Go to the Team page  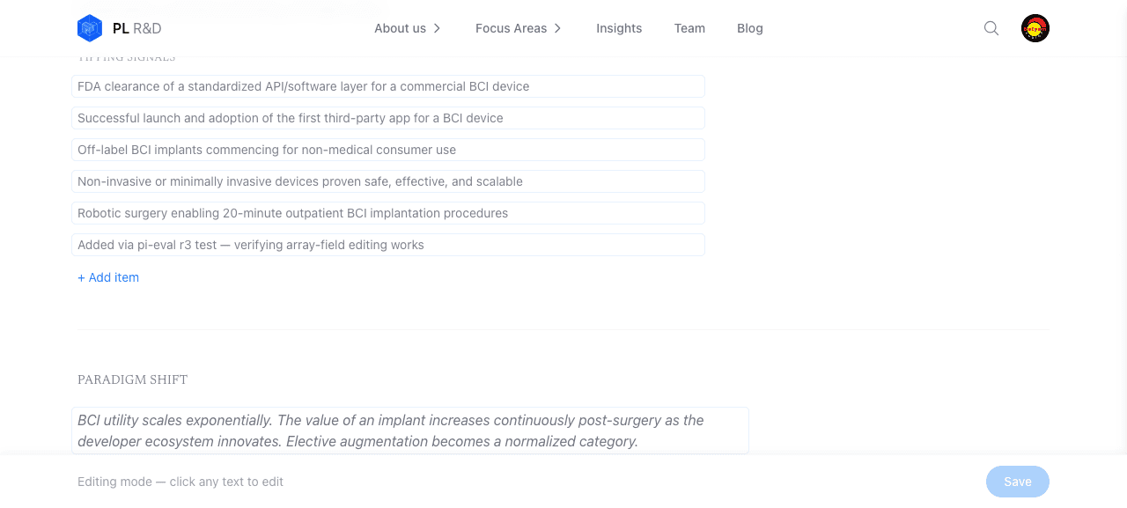pos(689,28)
